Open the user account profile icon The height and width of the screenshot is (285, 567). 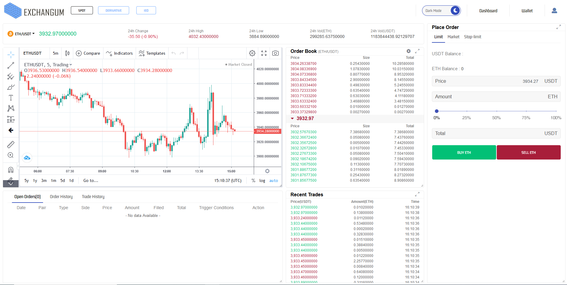coord(554,11)
